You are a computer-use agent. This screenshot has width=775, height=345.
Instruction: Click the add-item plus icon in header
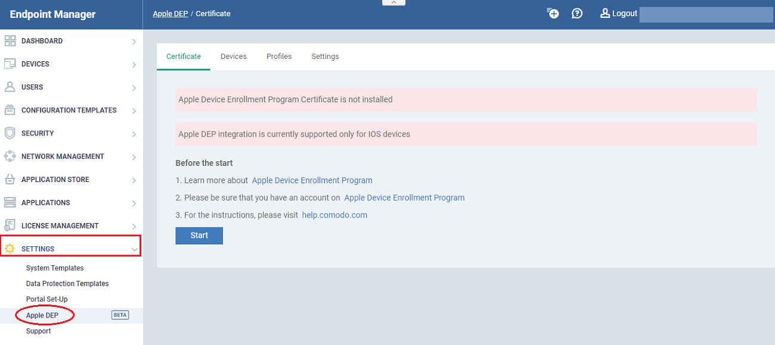pos(553,13)
